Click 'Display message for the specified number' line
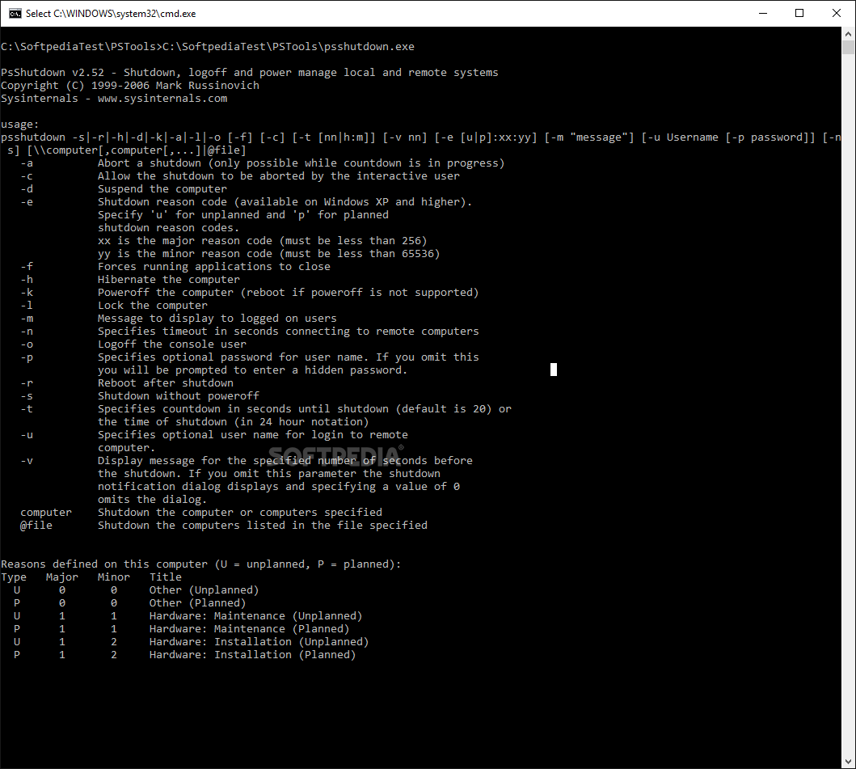856x769 pixels. 285,460
